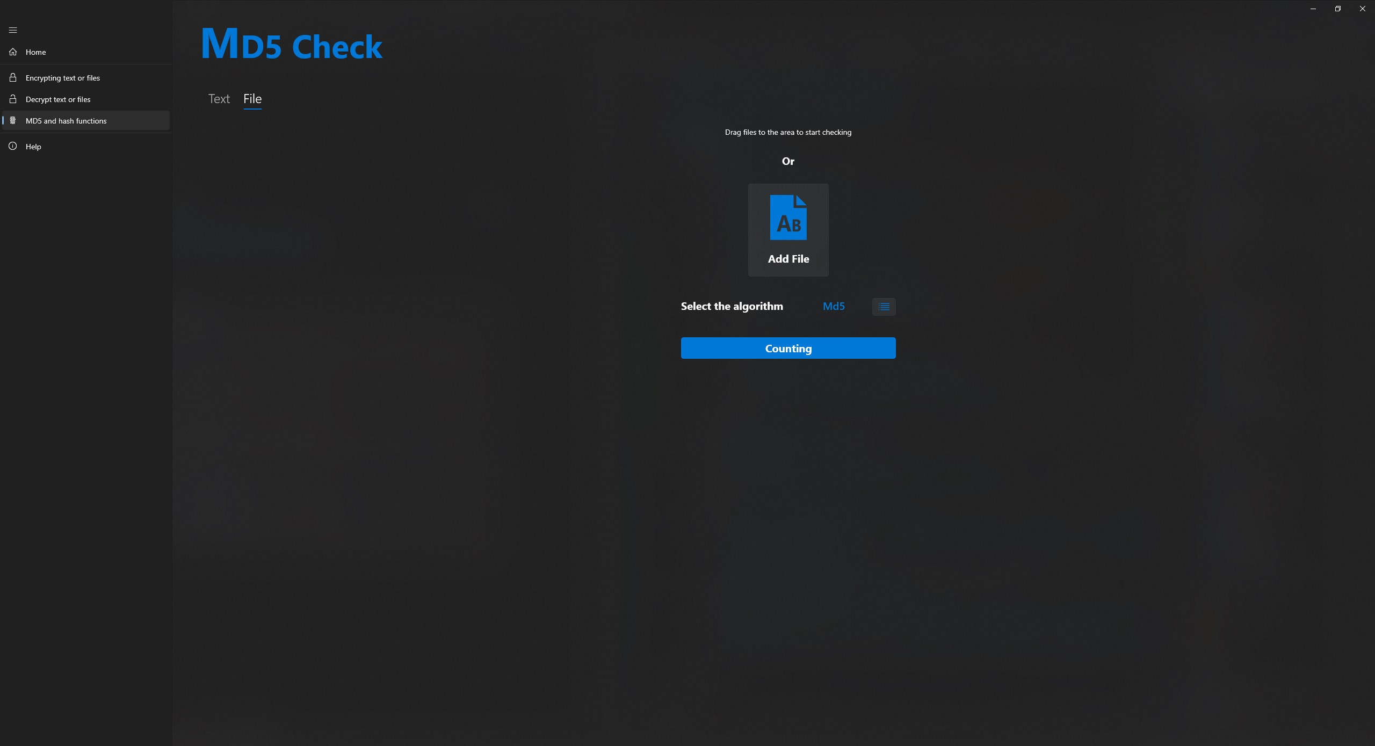Go to the Home page

pyautogui.click(x=35, y=52)
